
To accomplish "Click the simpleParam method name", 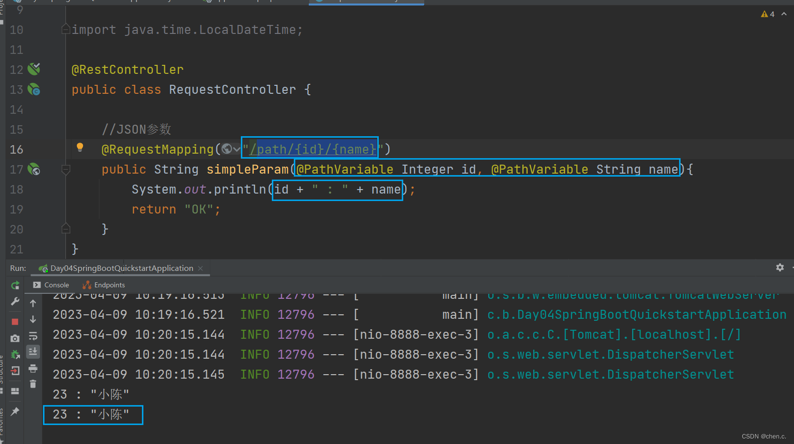I will coord(247,170).
